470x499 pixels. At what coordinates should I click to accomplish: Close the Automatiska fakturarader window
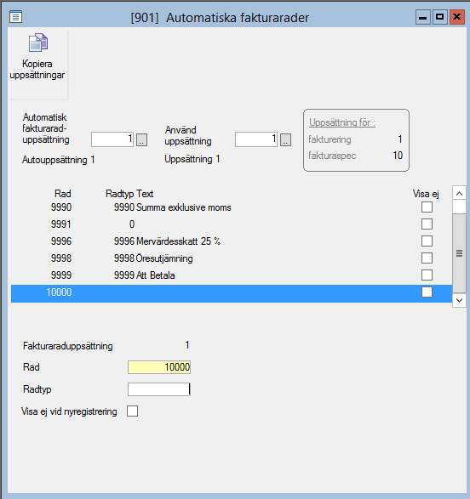pyautogui.click(x=457, y=17)
